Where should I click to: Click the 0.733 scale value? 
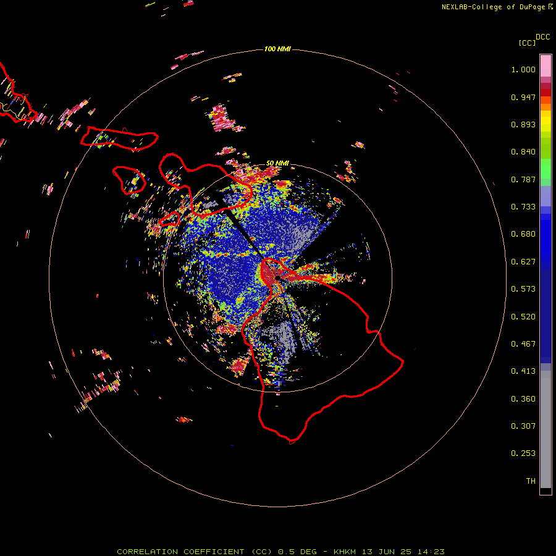(x=523, y=207)
